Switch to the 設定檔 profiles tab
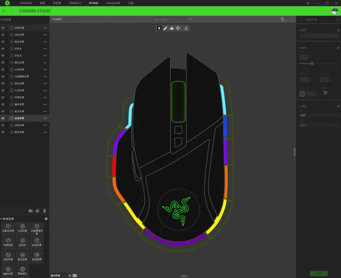 coord(57,3)
